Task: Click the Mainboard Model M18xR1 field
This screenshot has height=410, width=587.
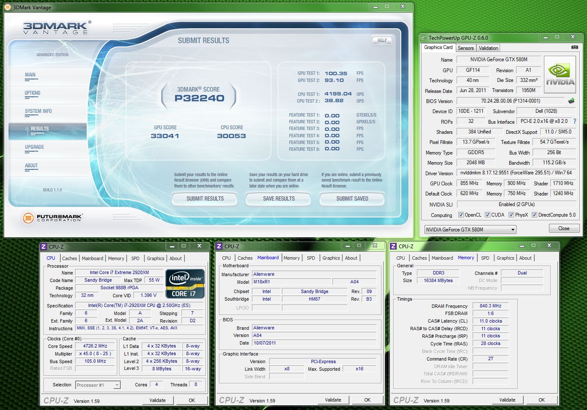Action: click(292, 282)
